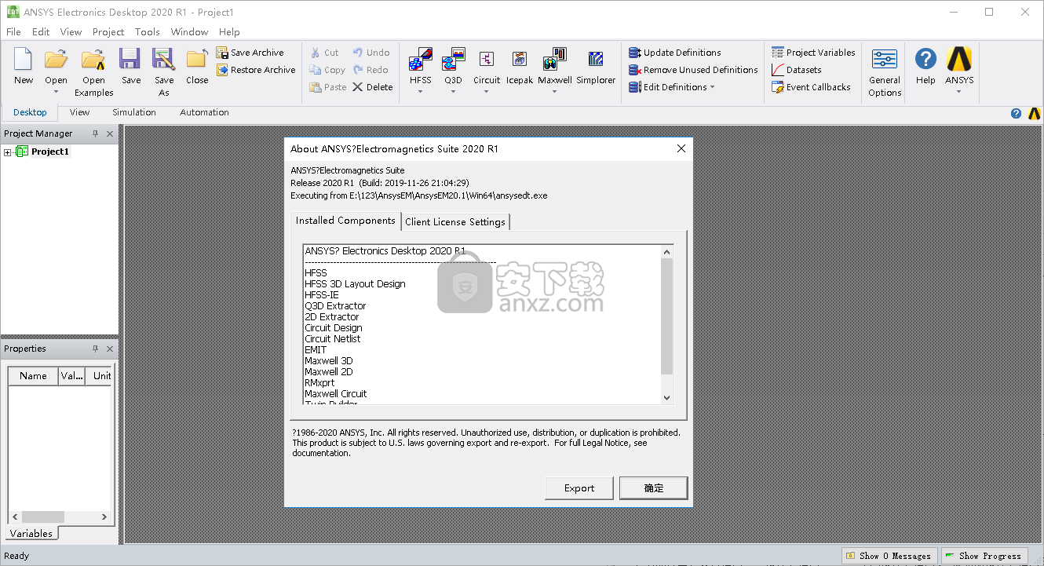The width and height of the screenshot is (1044, 566).
Task: Click the ANSYS logo button
Action: pyautogui.click(x=959, y=60)
